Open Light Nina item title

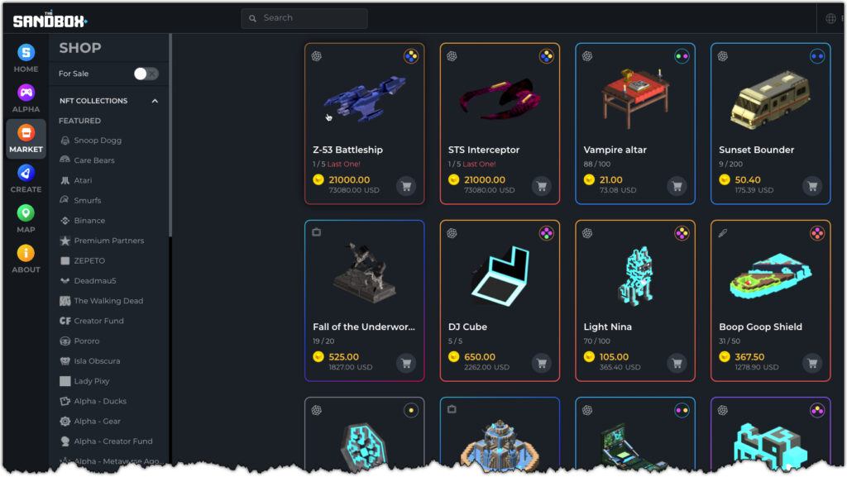607,327
